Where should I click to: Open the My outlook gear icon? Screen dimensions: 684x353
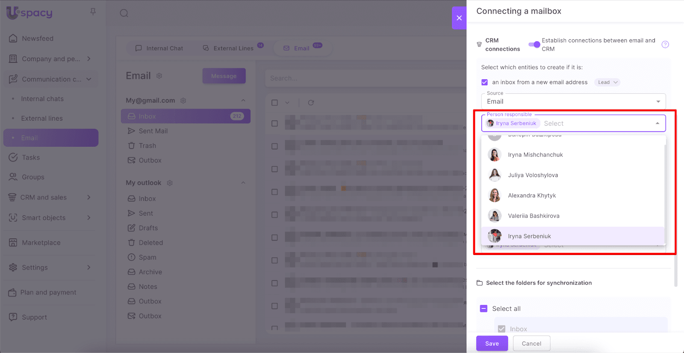point(170,183)
